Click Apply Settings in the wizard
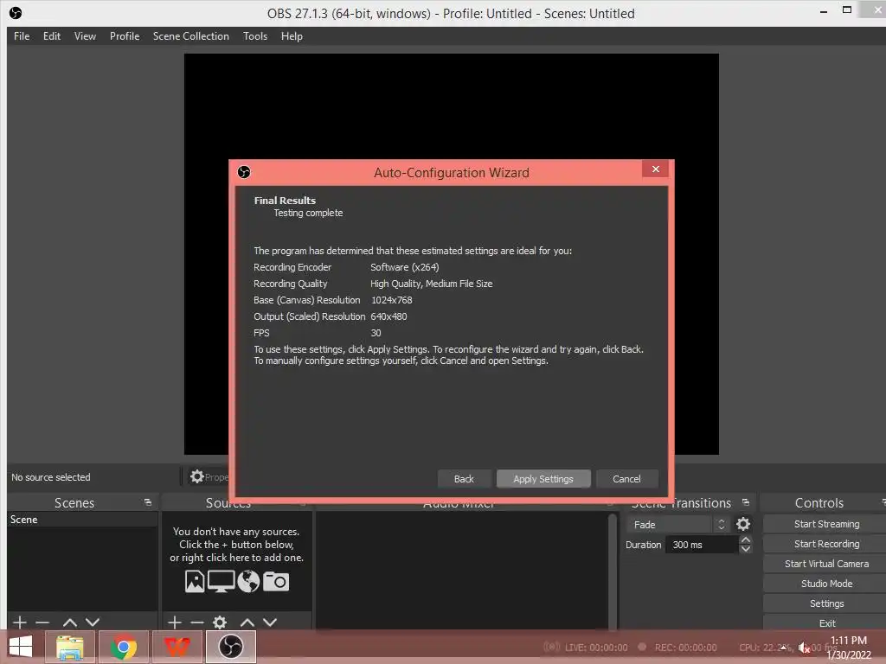Image resolution: width=886 pixels, height=664 pixels. pyautogui.click(x=543, y=479)
